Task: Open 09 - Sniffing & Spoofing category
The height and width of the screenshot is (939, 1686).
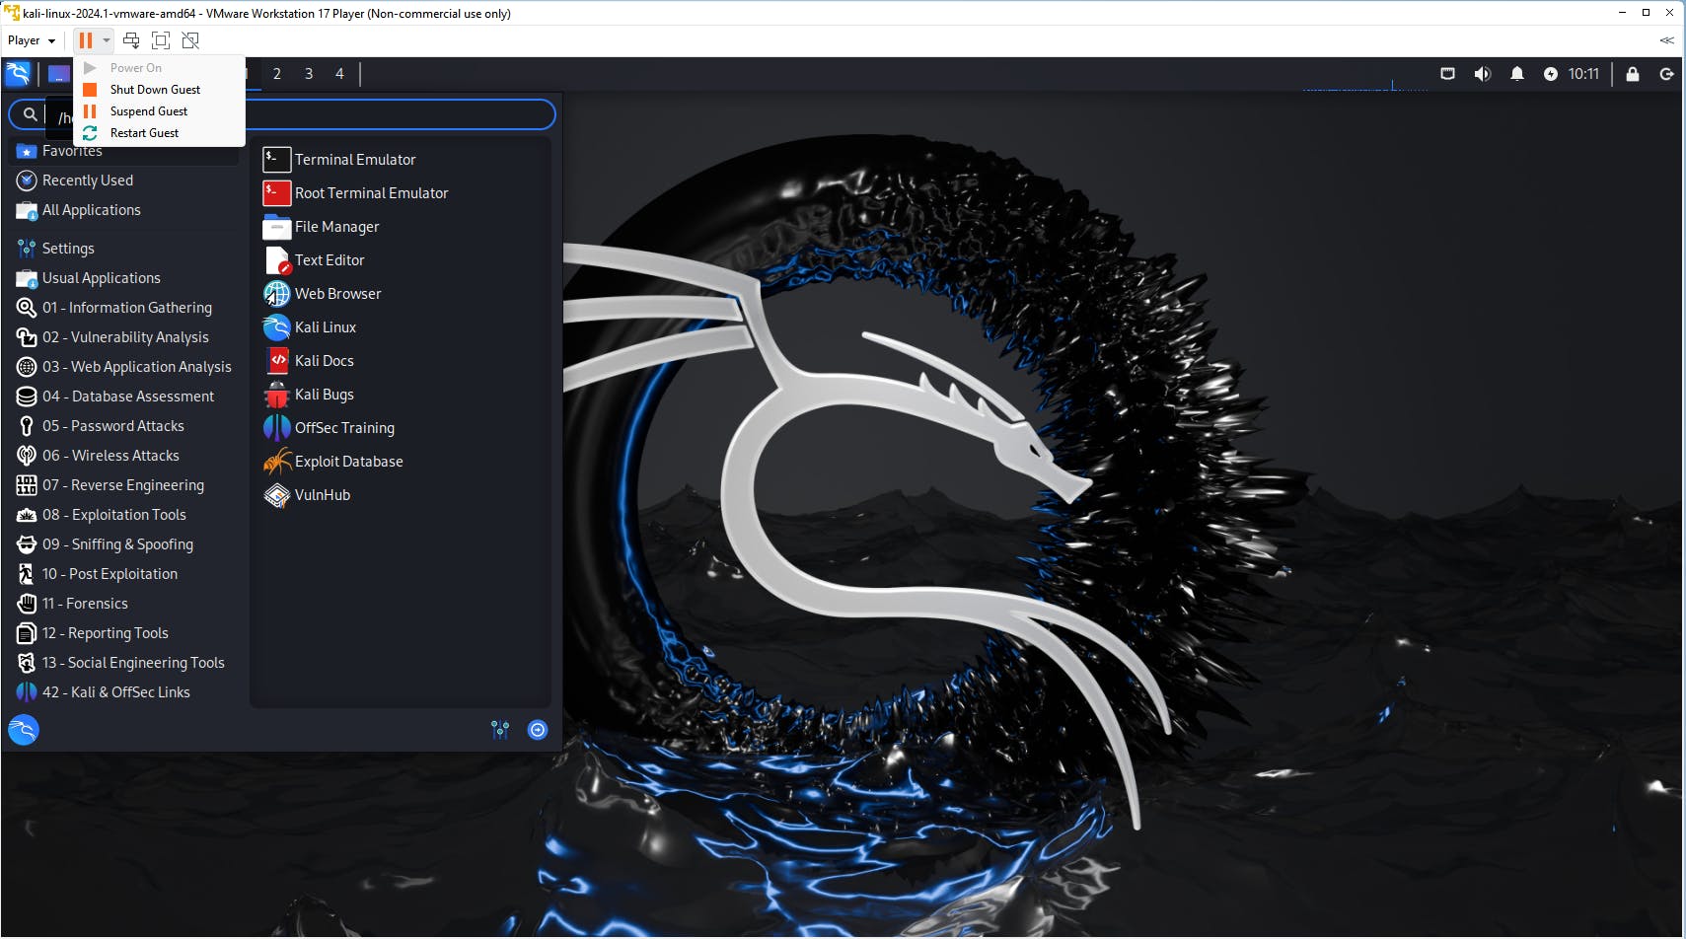Action: tap(124, 544)
